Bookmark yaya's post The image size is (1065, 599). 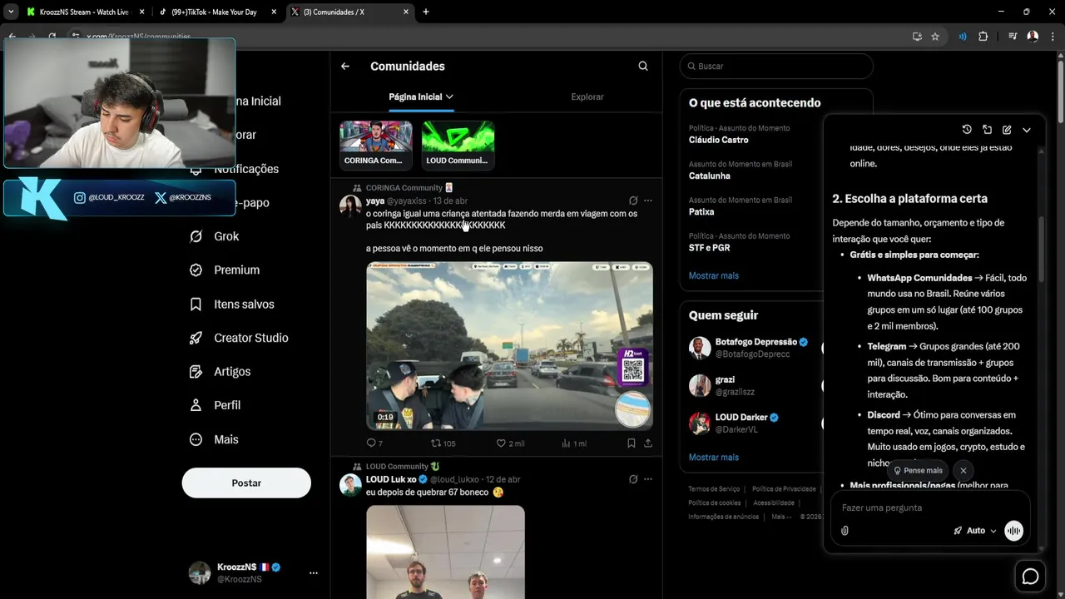pos(632,443)
